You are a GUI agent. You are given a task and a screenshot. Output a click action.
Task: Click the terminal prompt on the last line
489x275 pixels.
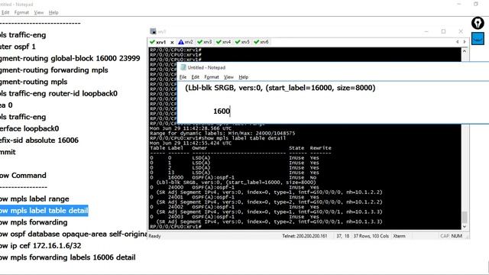click(176, 226)
